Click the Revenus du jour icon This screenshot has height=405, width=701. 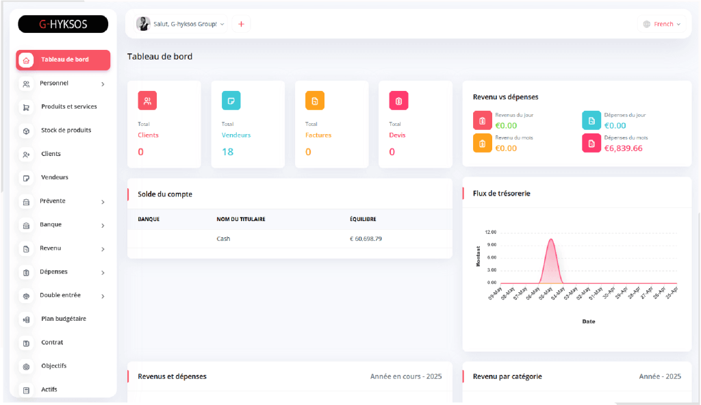point(483,120)
